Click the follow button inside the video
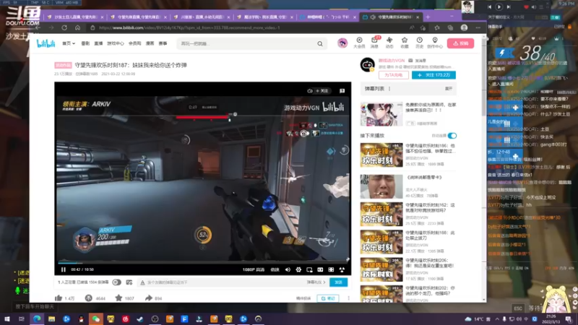Screen dimensions: 578x325 [322, 91]
